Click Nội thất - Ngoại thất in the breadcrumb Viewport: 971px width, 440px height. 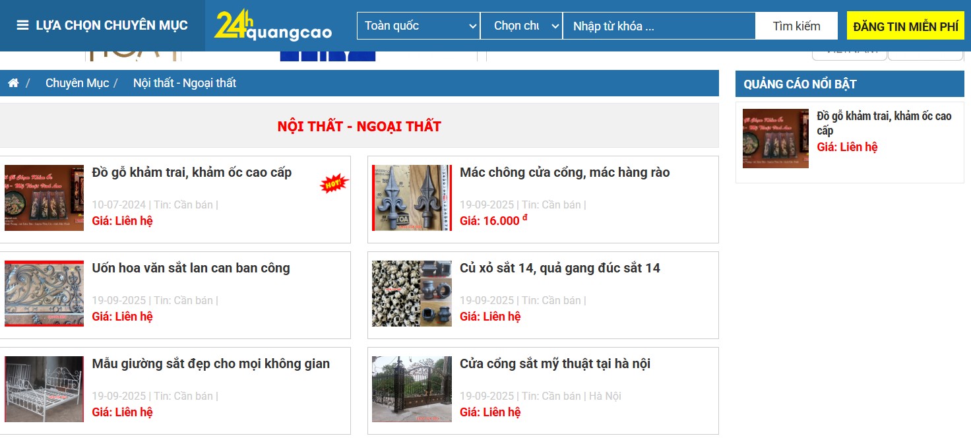[185, 82]
